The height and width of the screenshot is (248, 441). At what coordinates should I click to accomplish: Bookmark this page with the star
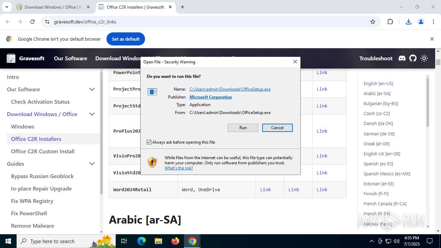tap(372, 22)
